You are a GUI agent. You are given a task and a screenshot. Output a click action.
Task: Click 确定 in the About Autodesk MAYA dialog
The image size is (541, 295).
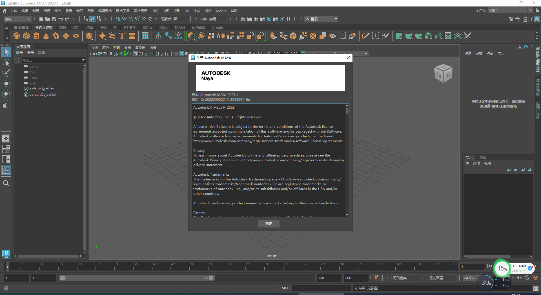269,224
